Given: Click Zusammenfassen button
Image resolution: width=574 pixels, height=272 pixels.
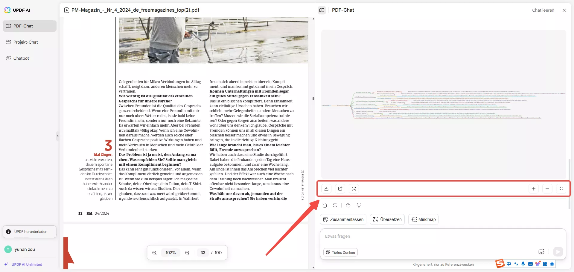Looking at the screenshot, I should 343,219.
